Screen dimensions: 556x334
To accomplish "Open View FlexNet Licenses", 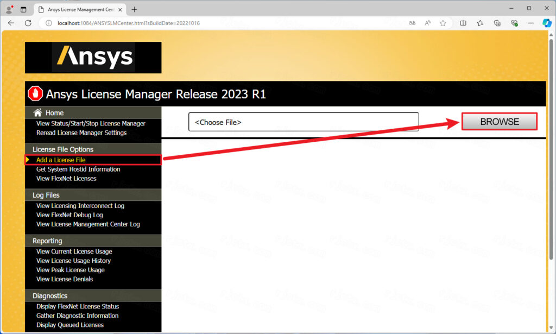I will click(x=66, y=178).
